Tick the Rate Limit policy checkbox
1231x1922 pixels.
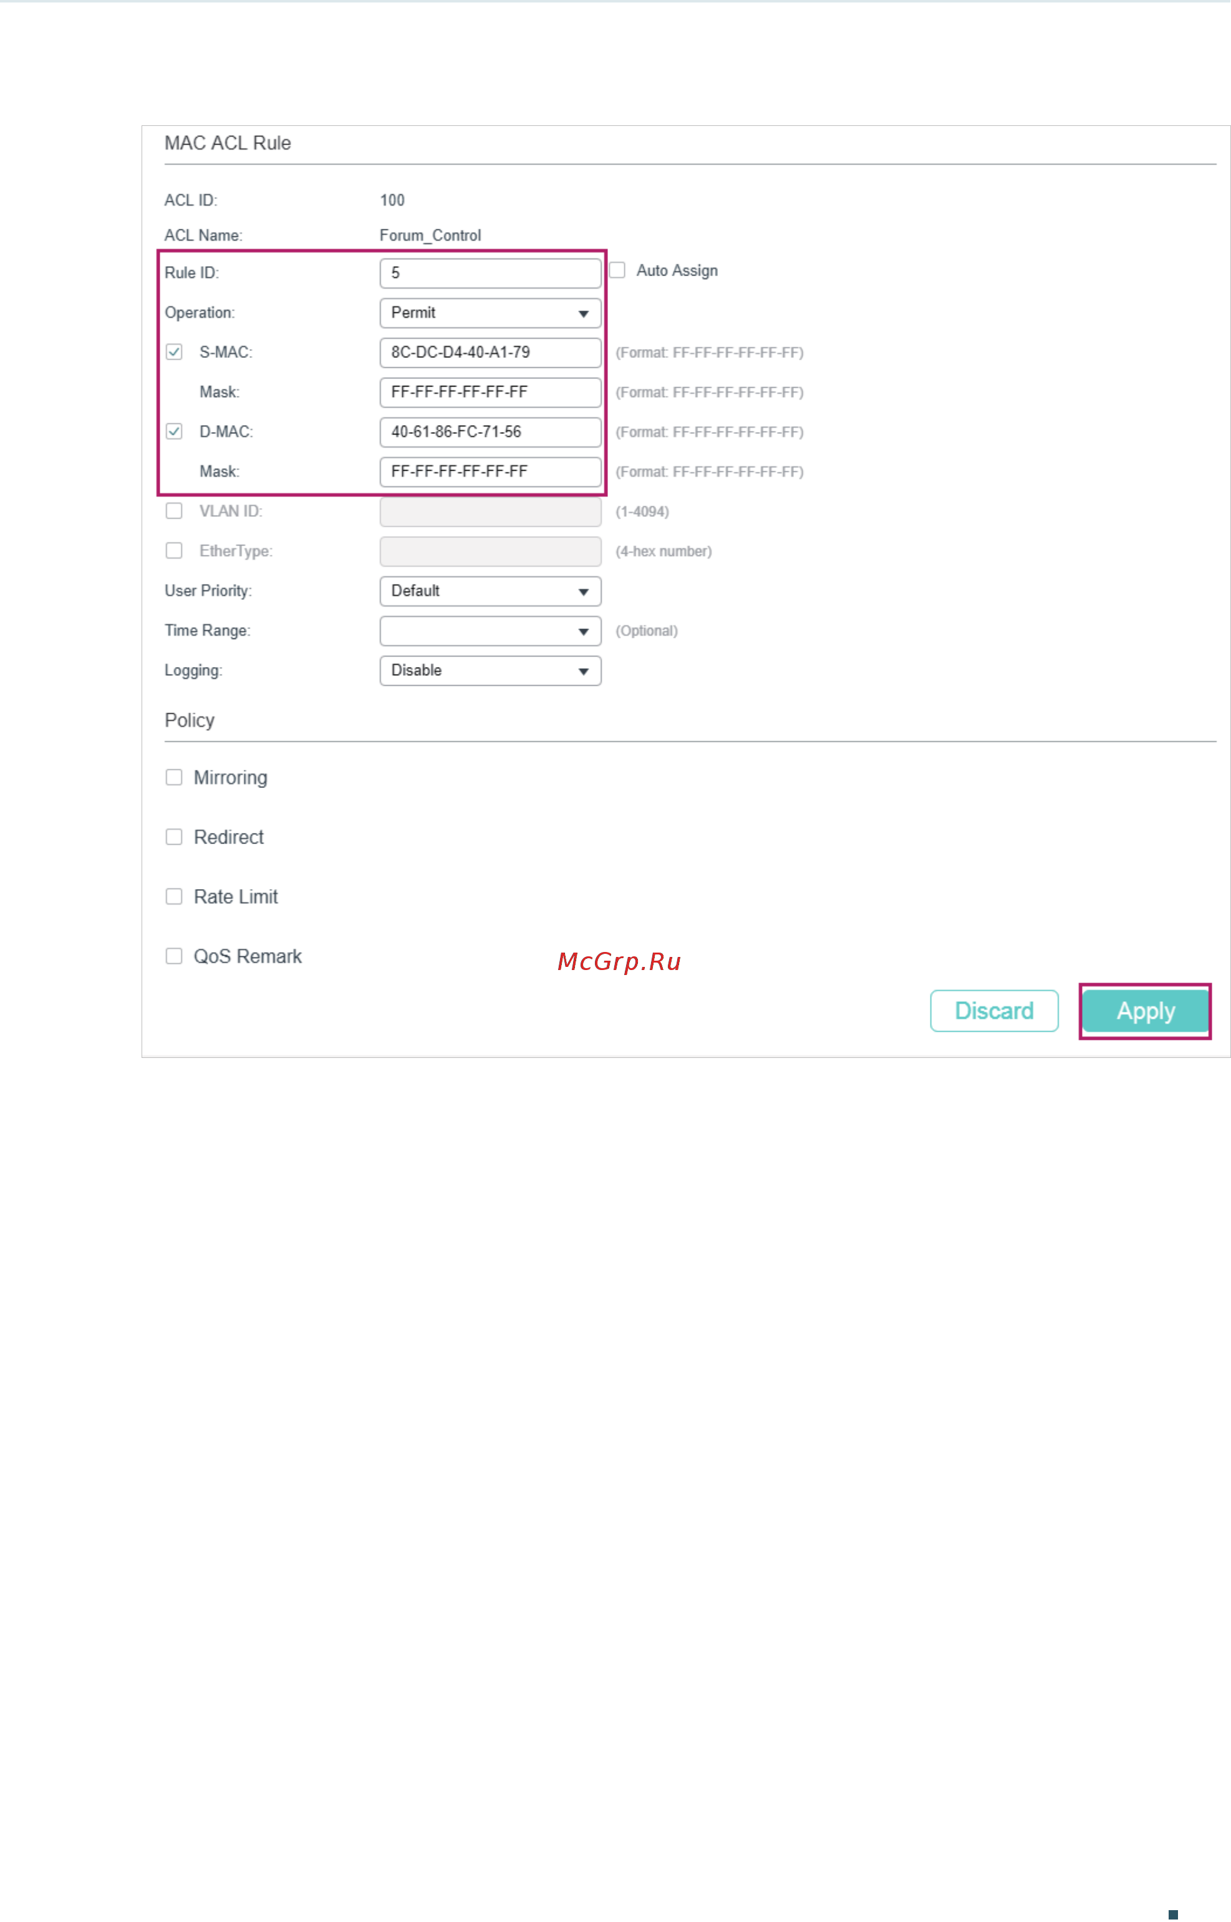point(173,896)
